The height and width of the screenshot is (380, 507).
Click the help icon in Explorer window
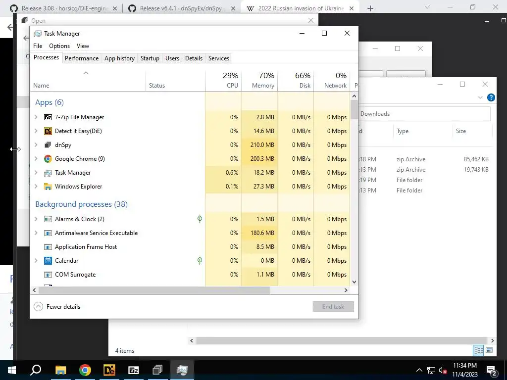coord(491,97)
